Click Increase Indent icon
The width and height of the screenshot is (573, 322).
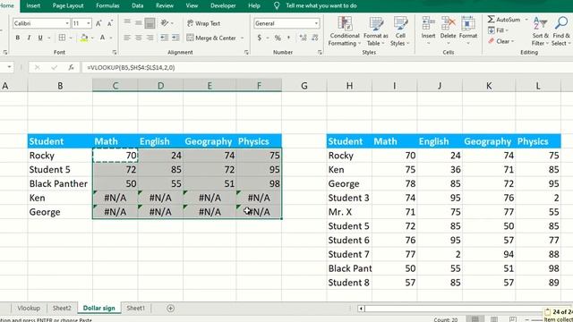coord(175,38)
